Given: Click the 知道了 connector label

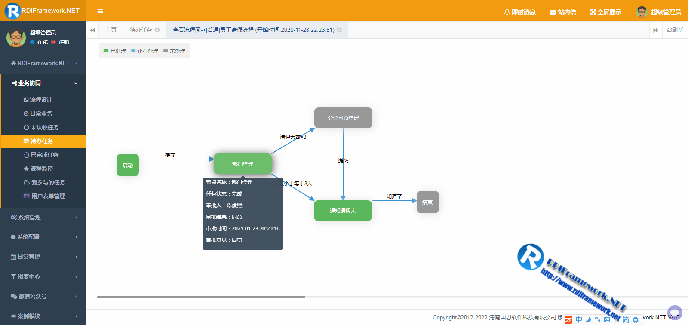Looking at the screenshot, I should [394, 196].
